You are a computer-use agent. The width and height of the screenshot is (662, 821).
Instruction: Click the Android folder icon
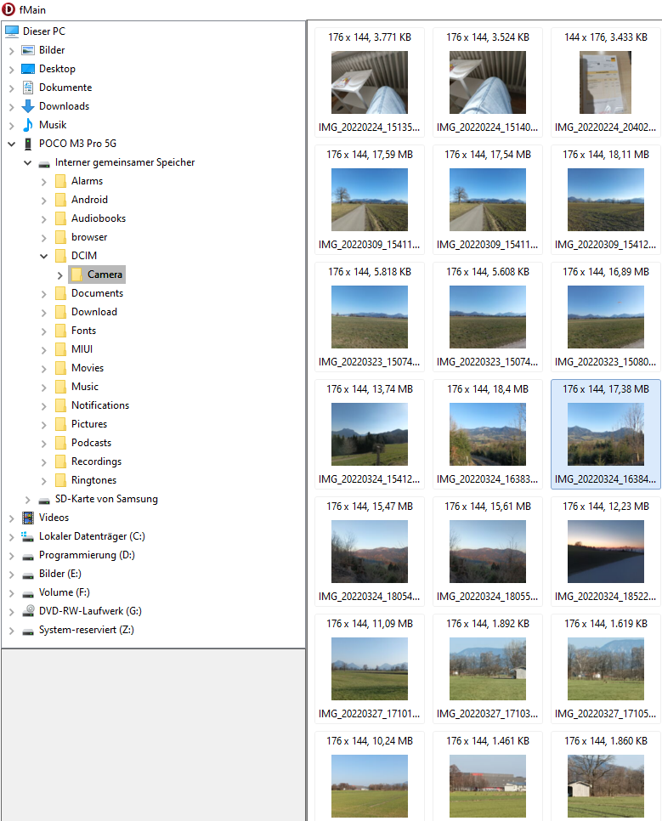(60, 200)
